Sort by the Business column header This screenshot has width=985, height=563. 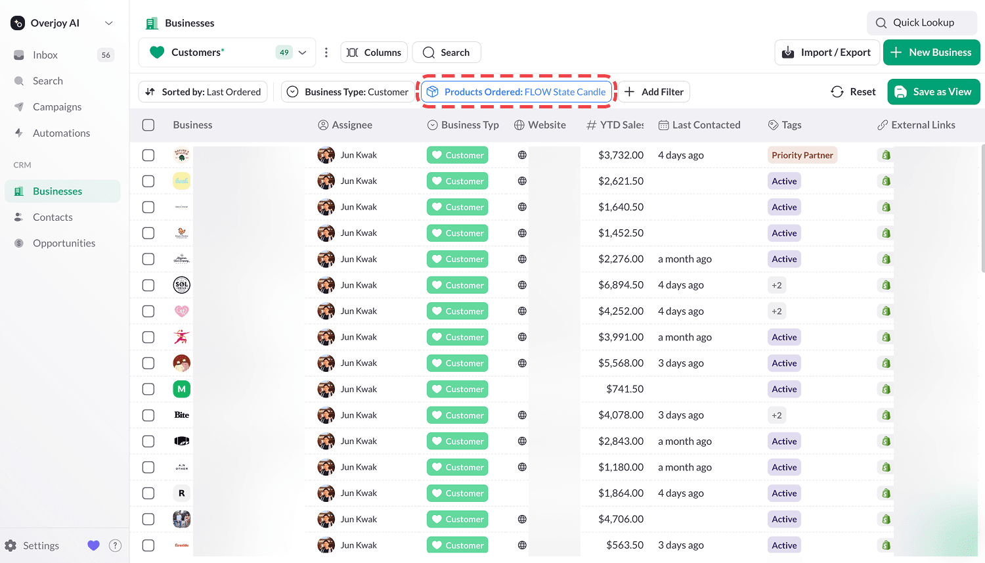coord(192,125)
